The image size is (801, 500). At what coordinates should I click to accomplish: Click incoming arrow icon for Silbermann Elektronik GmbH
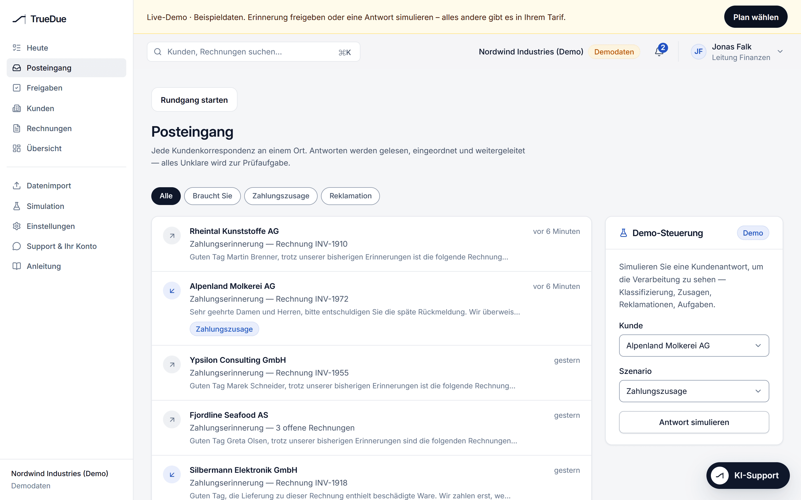pos(172,474)
